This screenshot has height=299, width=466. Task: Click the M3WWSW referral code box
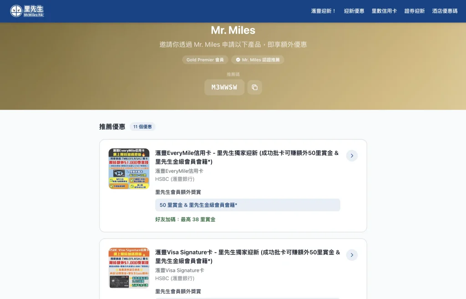pyautogui.click(x=224, y=87)
